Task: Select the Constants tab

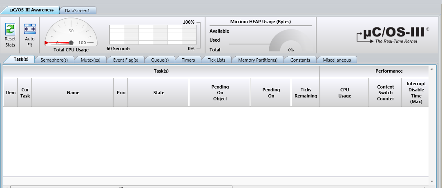Action: (x=300, y=60)
